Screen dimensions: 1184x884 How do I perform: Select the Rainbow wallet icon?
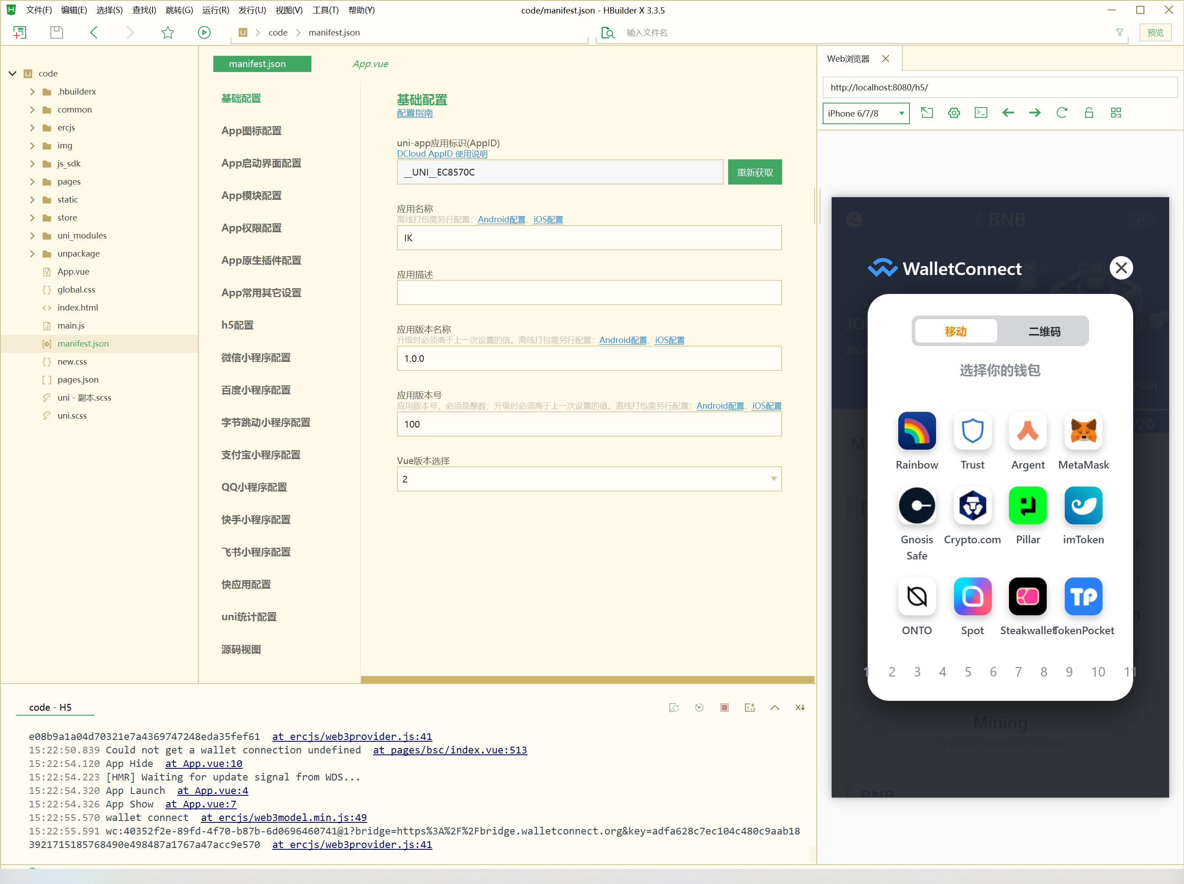pos(917,430)
